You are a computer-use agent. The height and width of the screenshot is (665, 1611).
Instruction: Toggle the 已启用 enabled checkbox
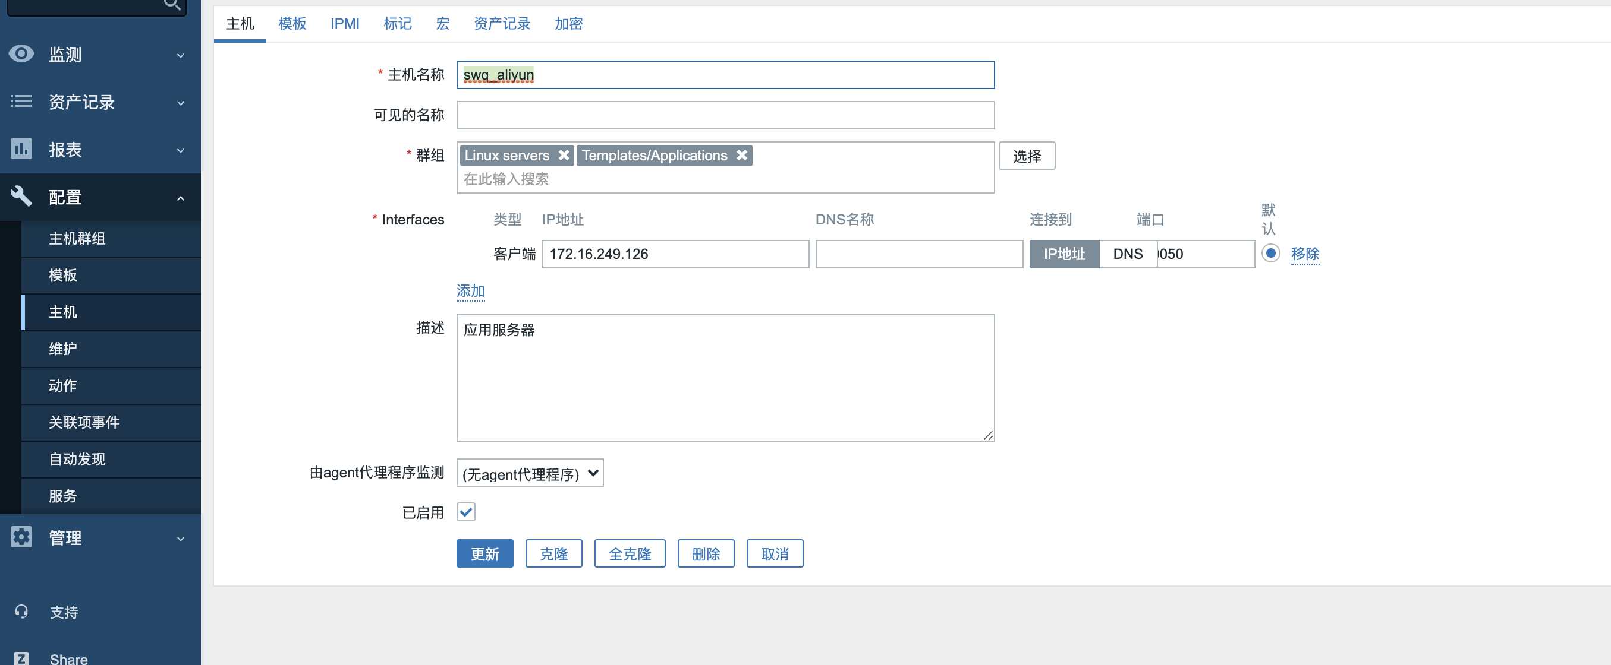point(466,512)
